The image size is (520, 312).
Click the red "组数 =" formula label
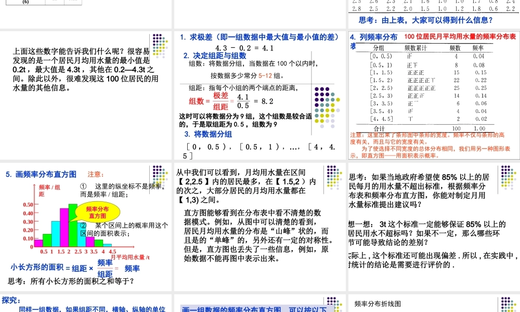click(x=199, y=101)
